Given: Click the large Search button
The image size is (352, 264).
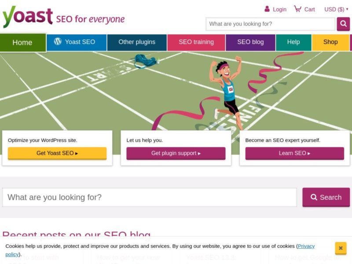Looking at the screenshot, I should click(x=326, y=197).
